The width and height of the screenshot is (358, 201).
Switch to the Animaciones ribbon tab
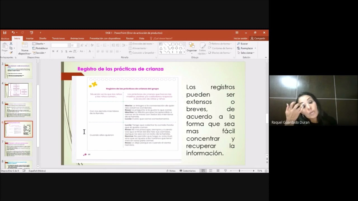(77, 38)
